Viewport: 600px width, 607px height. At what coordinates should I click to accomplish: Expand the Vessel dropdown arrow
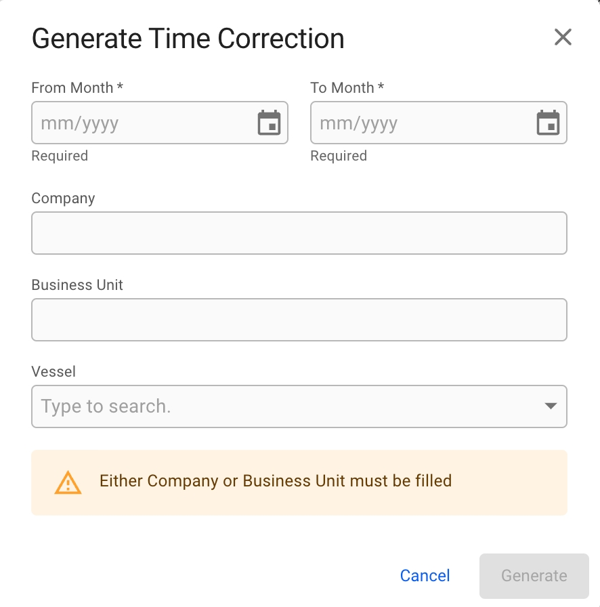point(551,406)
